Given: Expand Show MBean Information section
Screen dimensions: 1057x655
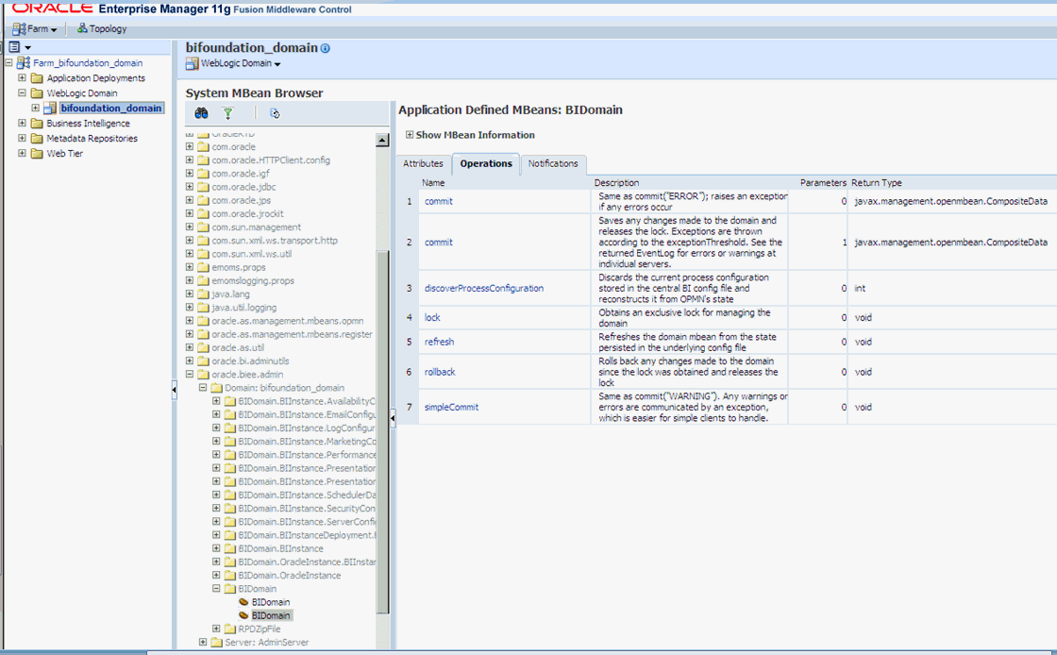Looking at the screenshot, I should [x=410, y=135].
